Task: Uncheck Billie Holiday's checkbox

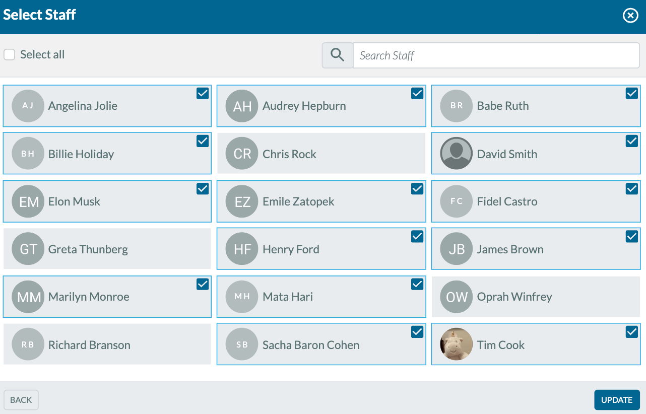Action: pyautogui.click(x=203, y=141)
